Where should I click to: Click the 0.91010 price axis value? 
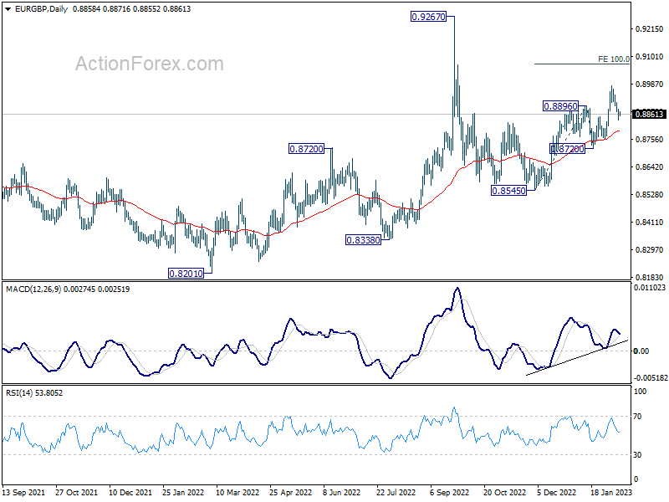(x=650, y=56)
